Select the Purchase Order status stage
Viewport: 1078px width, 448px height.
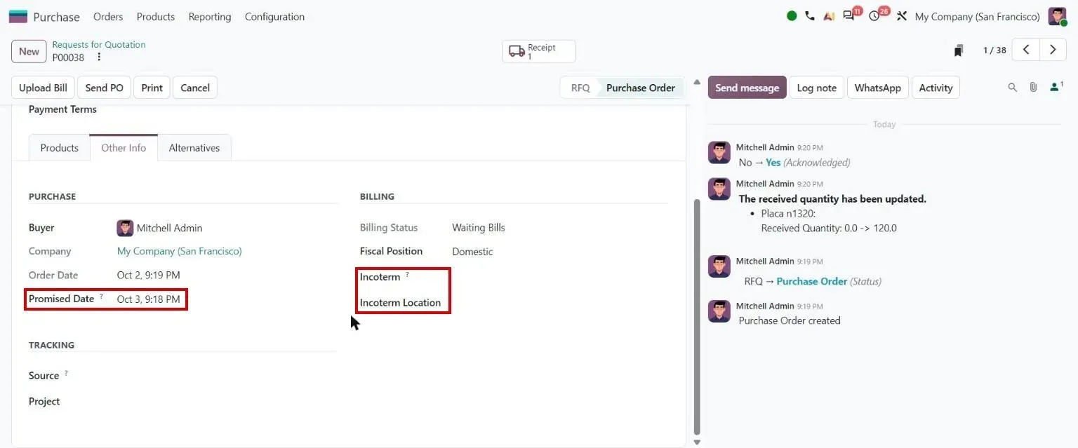point(641,88)
